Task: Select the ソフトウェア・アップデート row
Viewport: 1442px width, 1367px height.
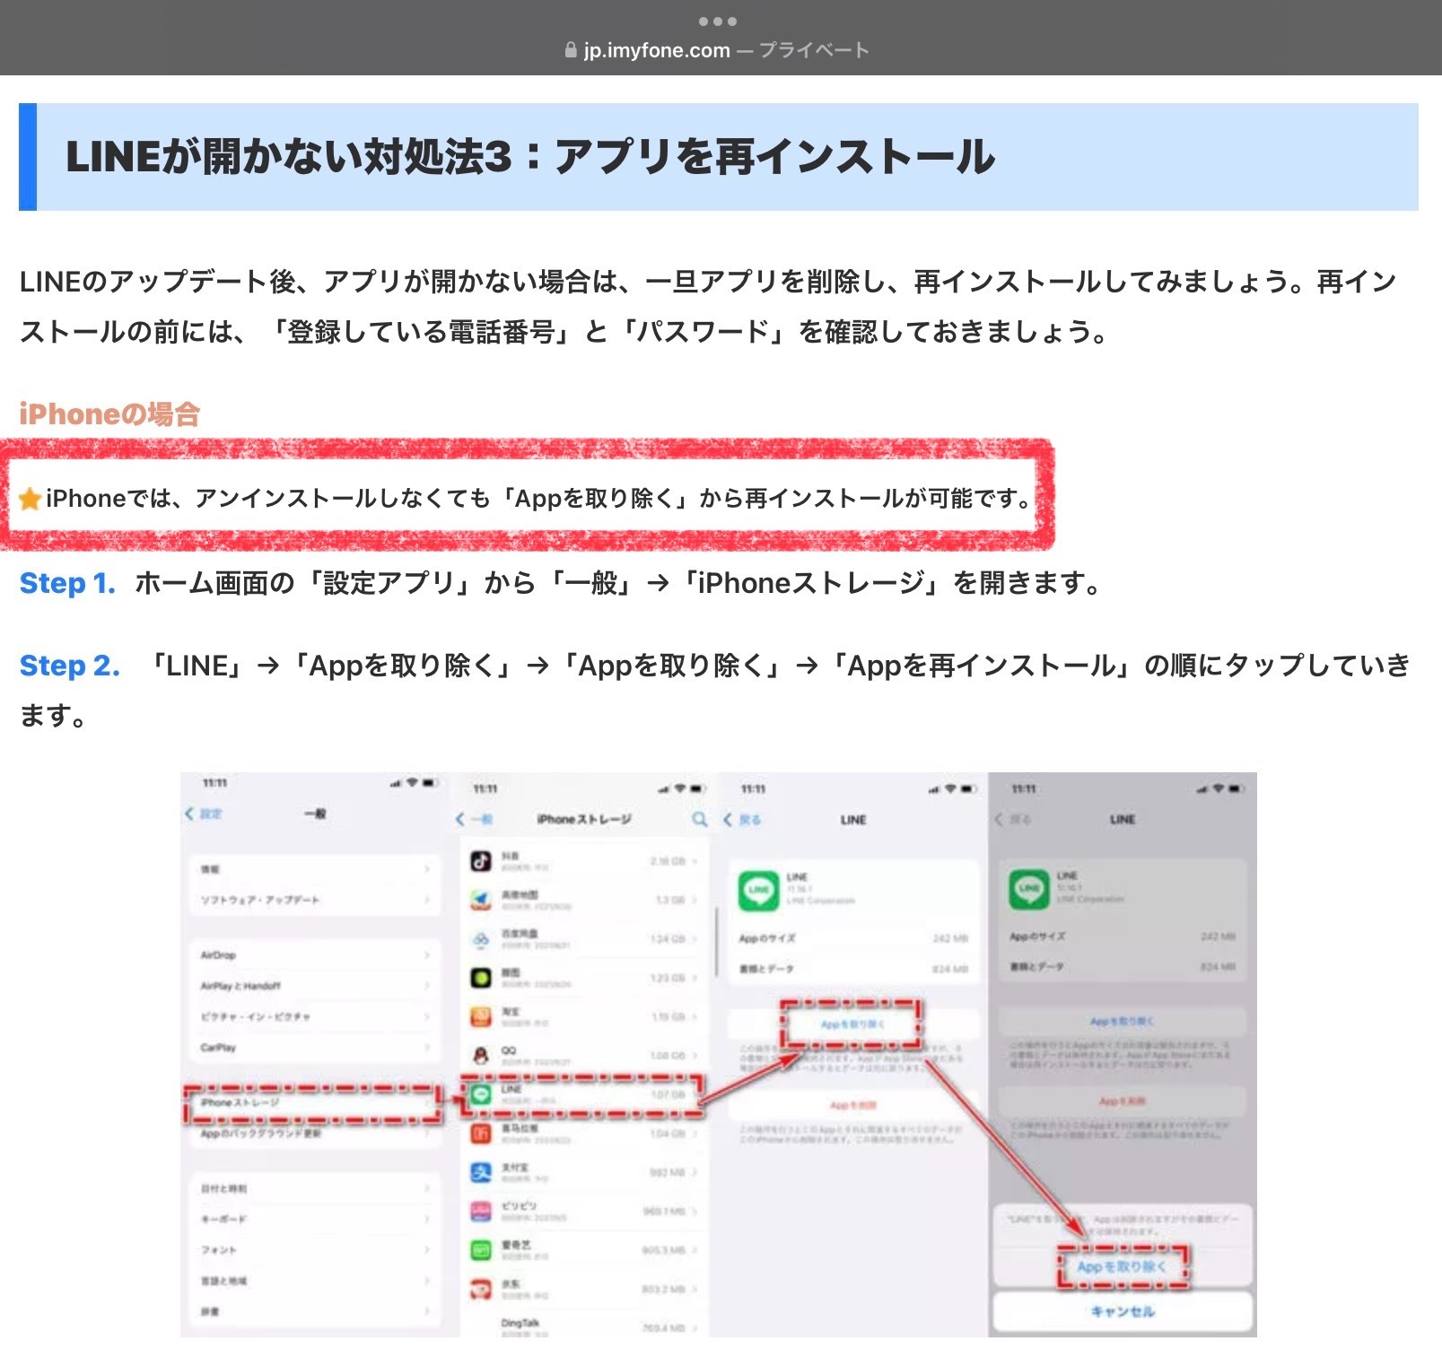Action: coord(314,900)
